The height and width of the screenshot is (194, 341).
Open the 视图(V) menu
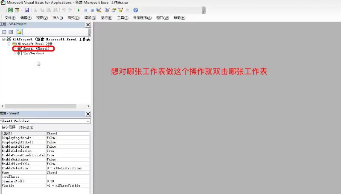pos(42,18)
